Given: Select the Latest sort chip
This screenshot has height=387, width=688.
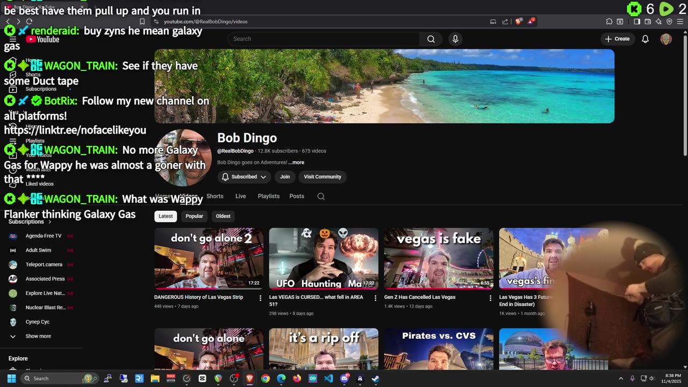Looking at the screenshot, I should click(x=166, y=216).
